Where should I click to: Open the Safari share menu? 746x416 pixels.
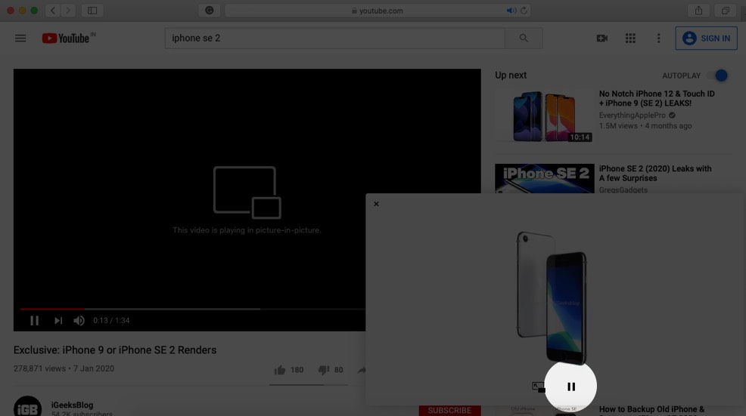(x=698, y=11)
